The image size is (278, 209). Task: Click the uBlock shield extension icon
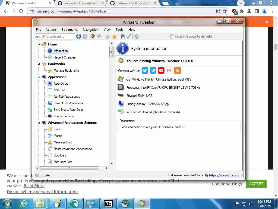pos(234,11)
